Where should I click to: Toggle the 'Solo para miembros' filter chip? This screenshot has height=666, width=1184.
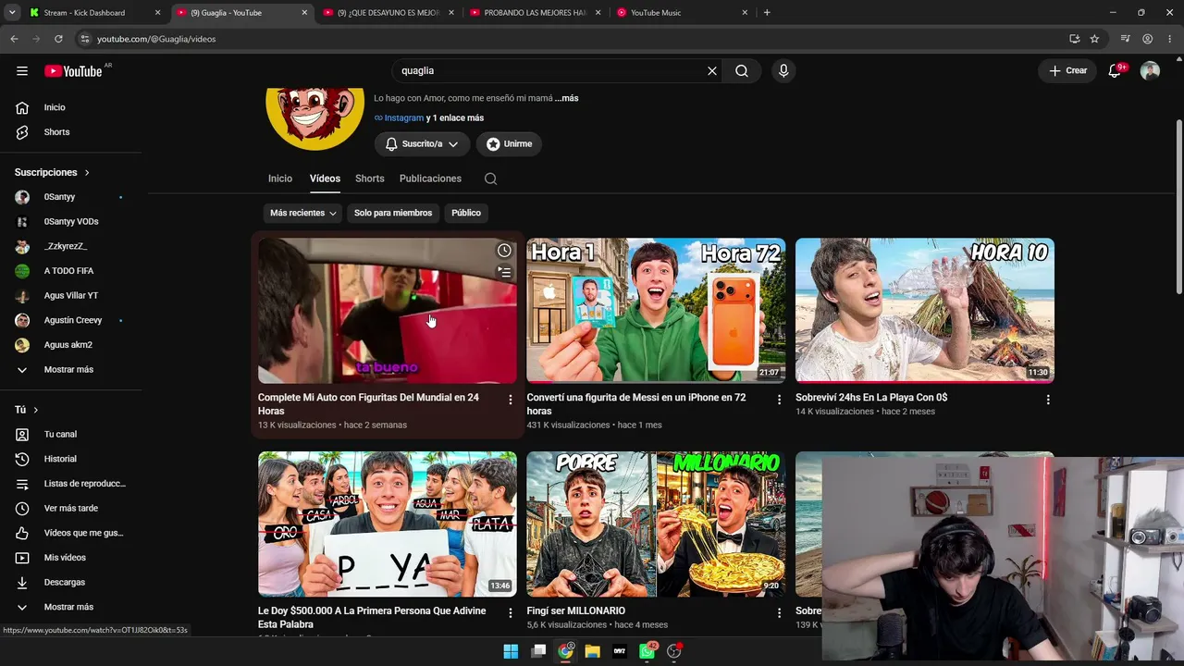coord(393,213)
